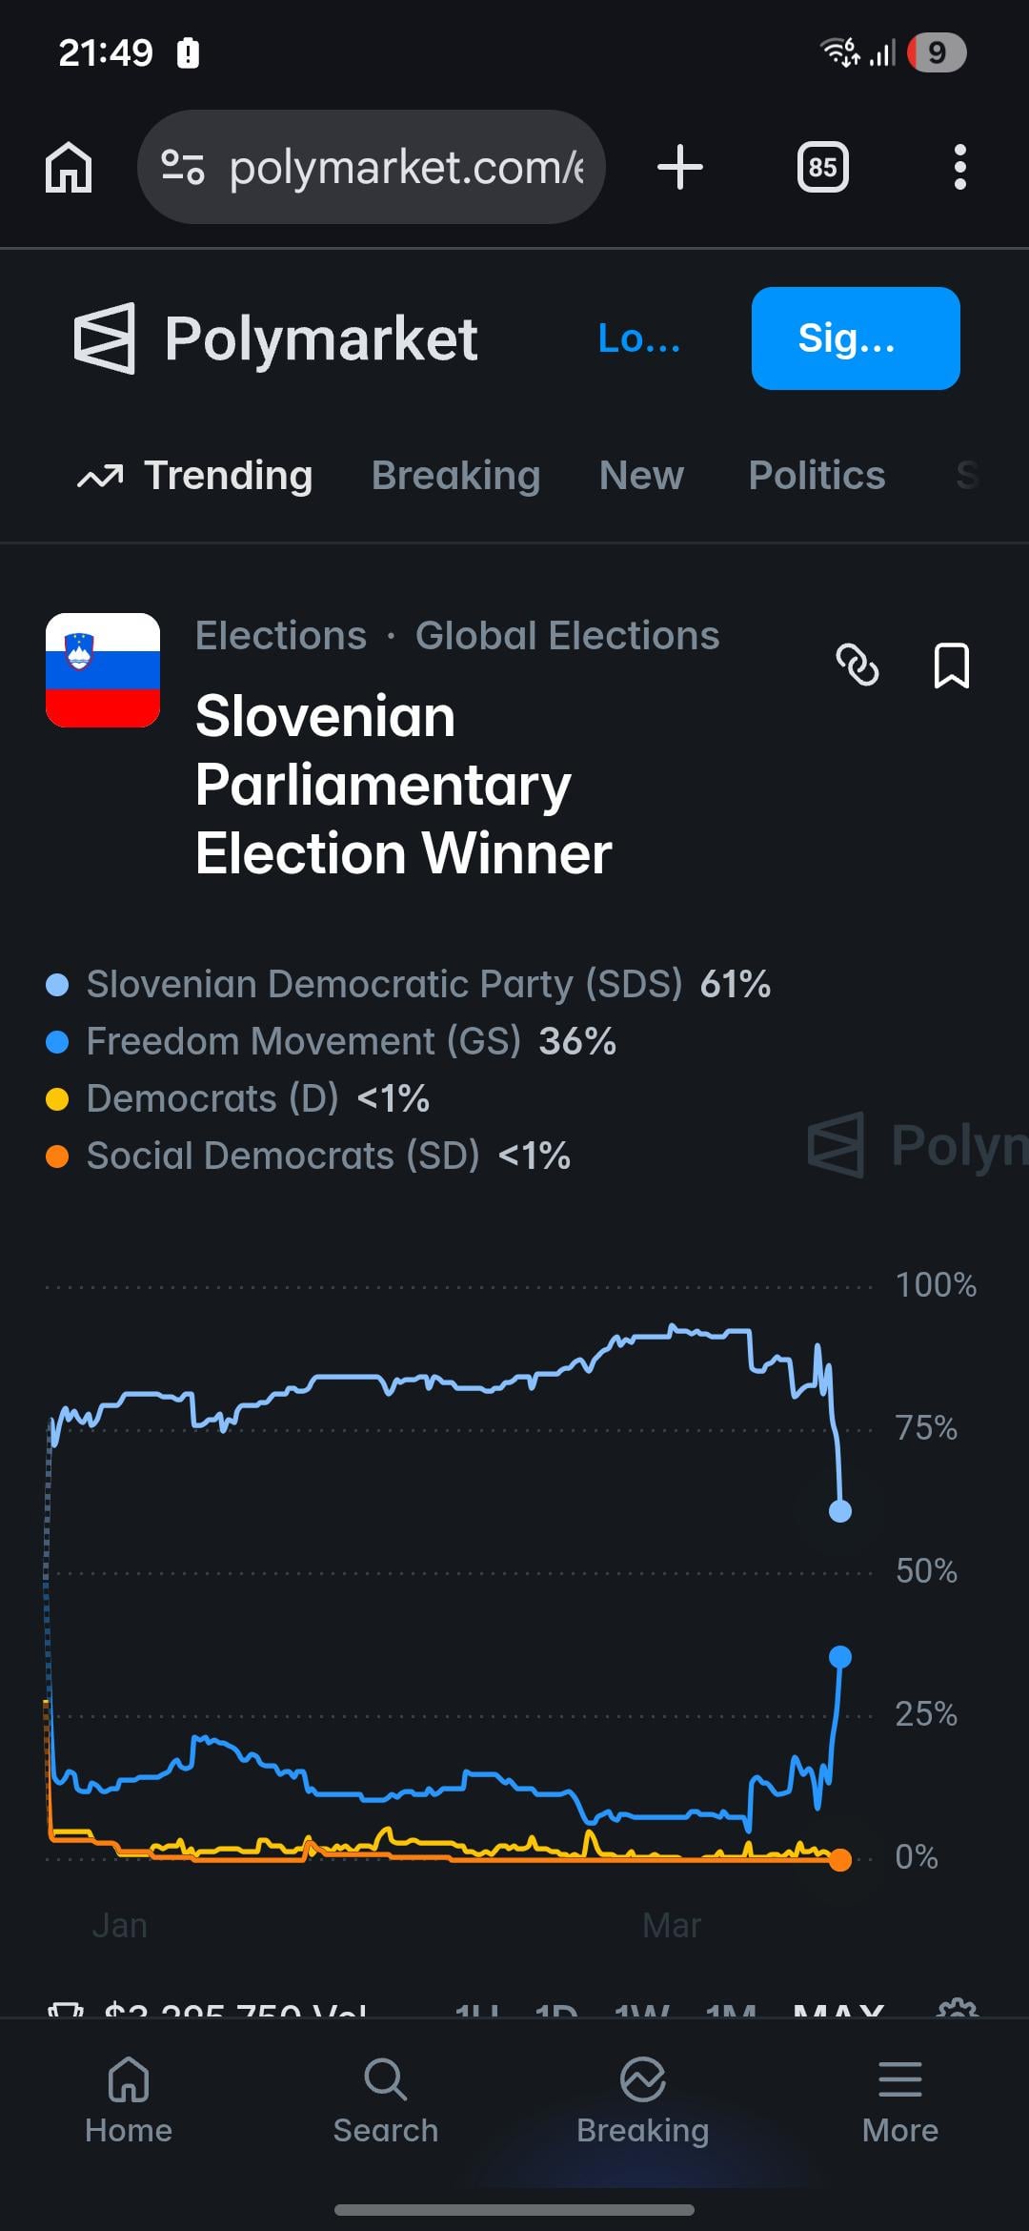Click the Log In link
Image resolution: width=1029 pixels, height=2231 pixels.
tap(639, 338)
